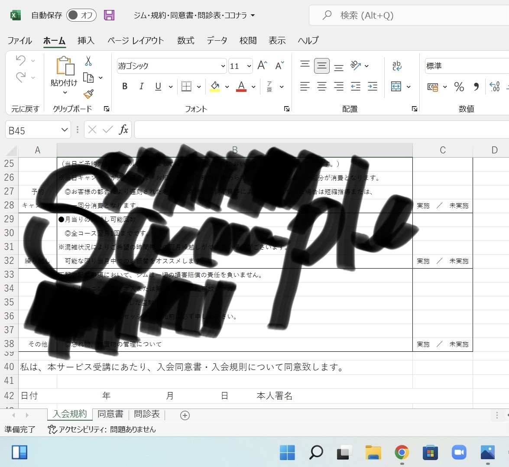Screen dimensions: 509x467
Task: Open the number format 標準 dropdown
Action: (467, 66)
